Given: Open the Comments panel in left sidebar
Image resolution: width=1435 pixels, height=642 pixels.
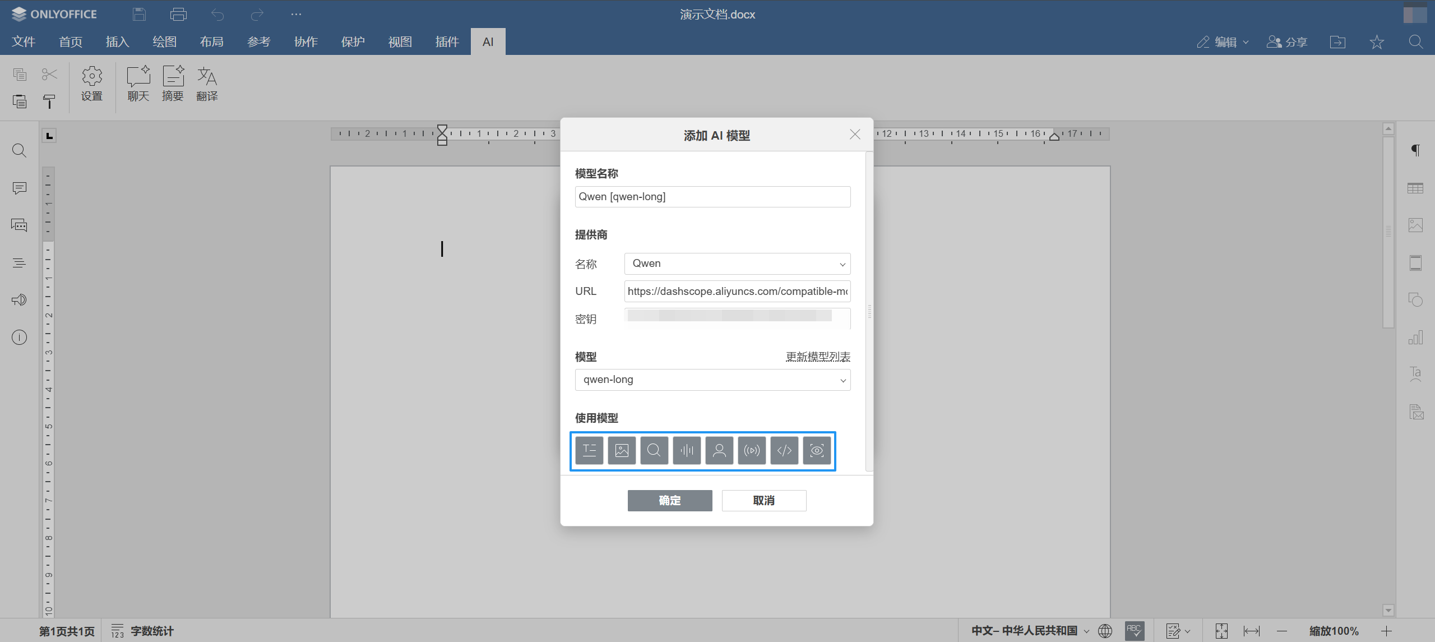Looking at the screenshot, I should point(19,188).
